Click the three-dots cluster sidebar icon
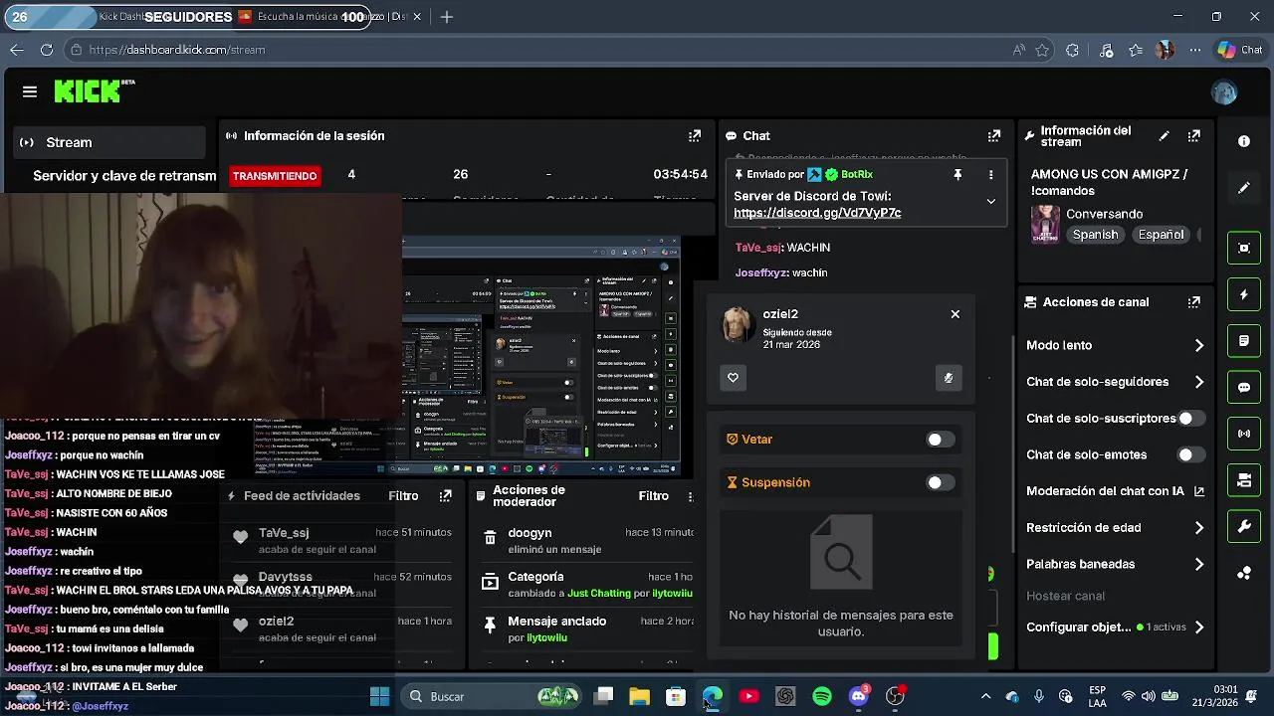The height and width of the screenshot is (716, 1274). coord(1244,573)
